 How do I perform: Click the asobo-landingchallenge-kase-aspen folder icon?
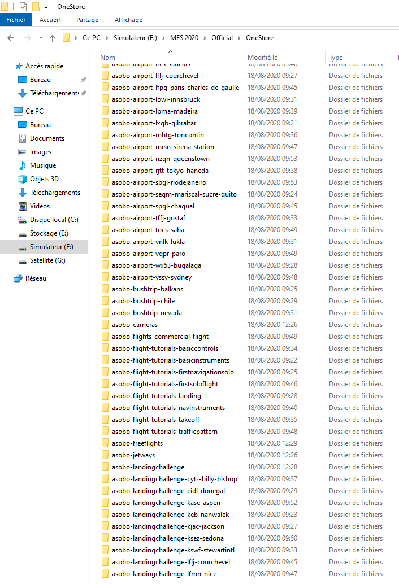coord(106,503)
